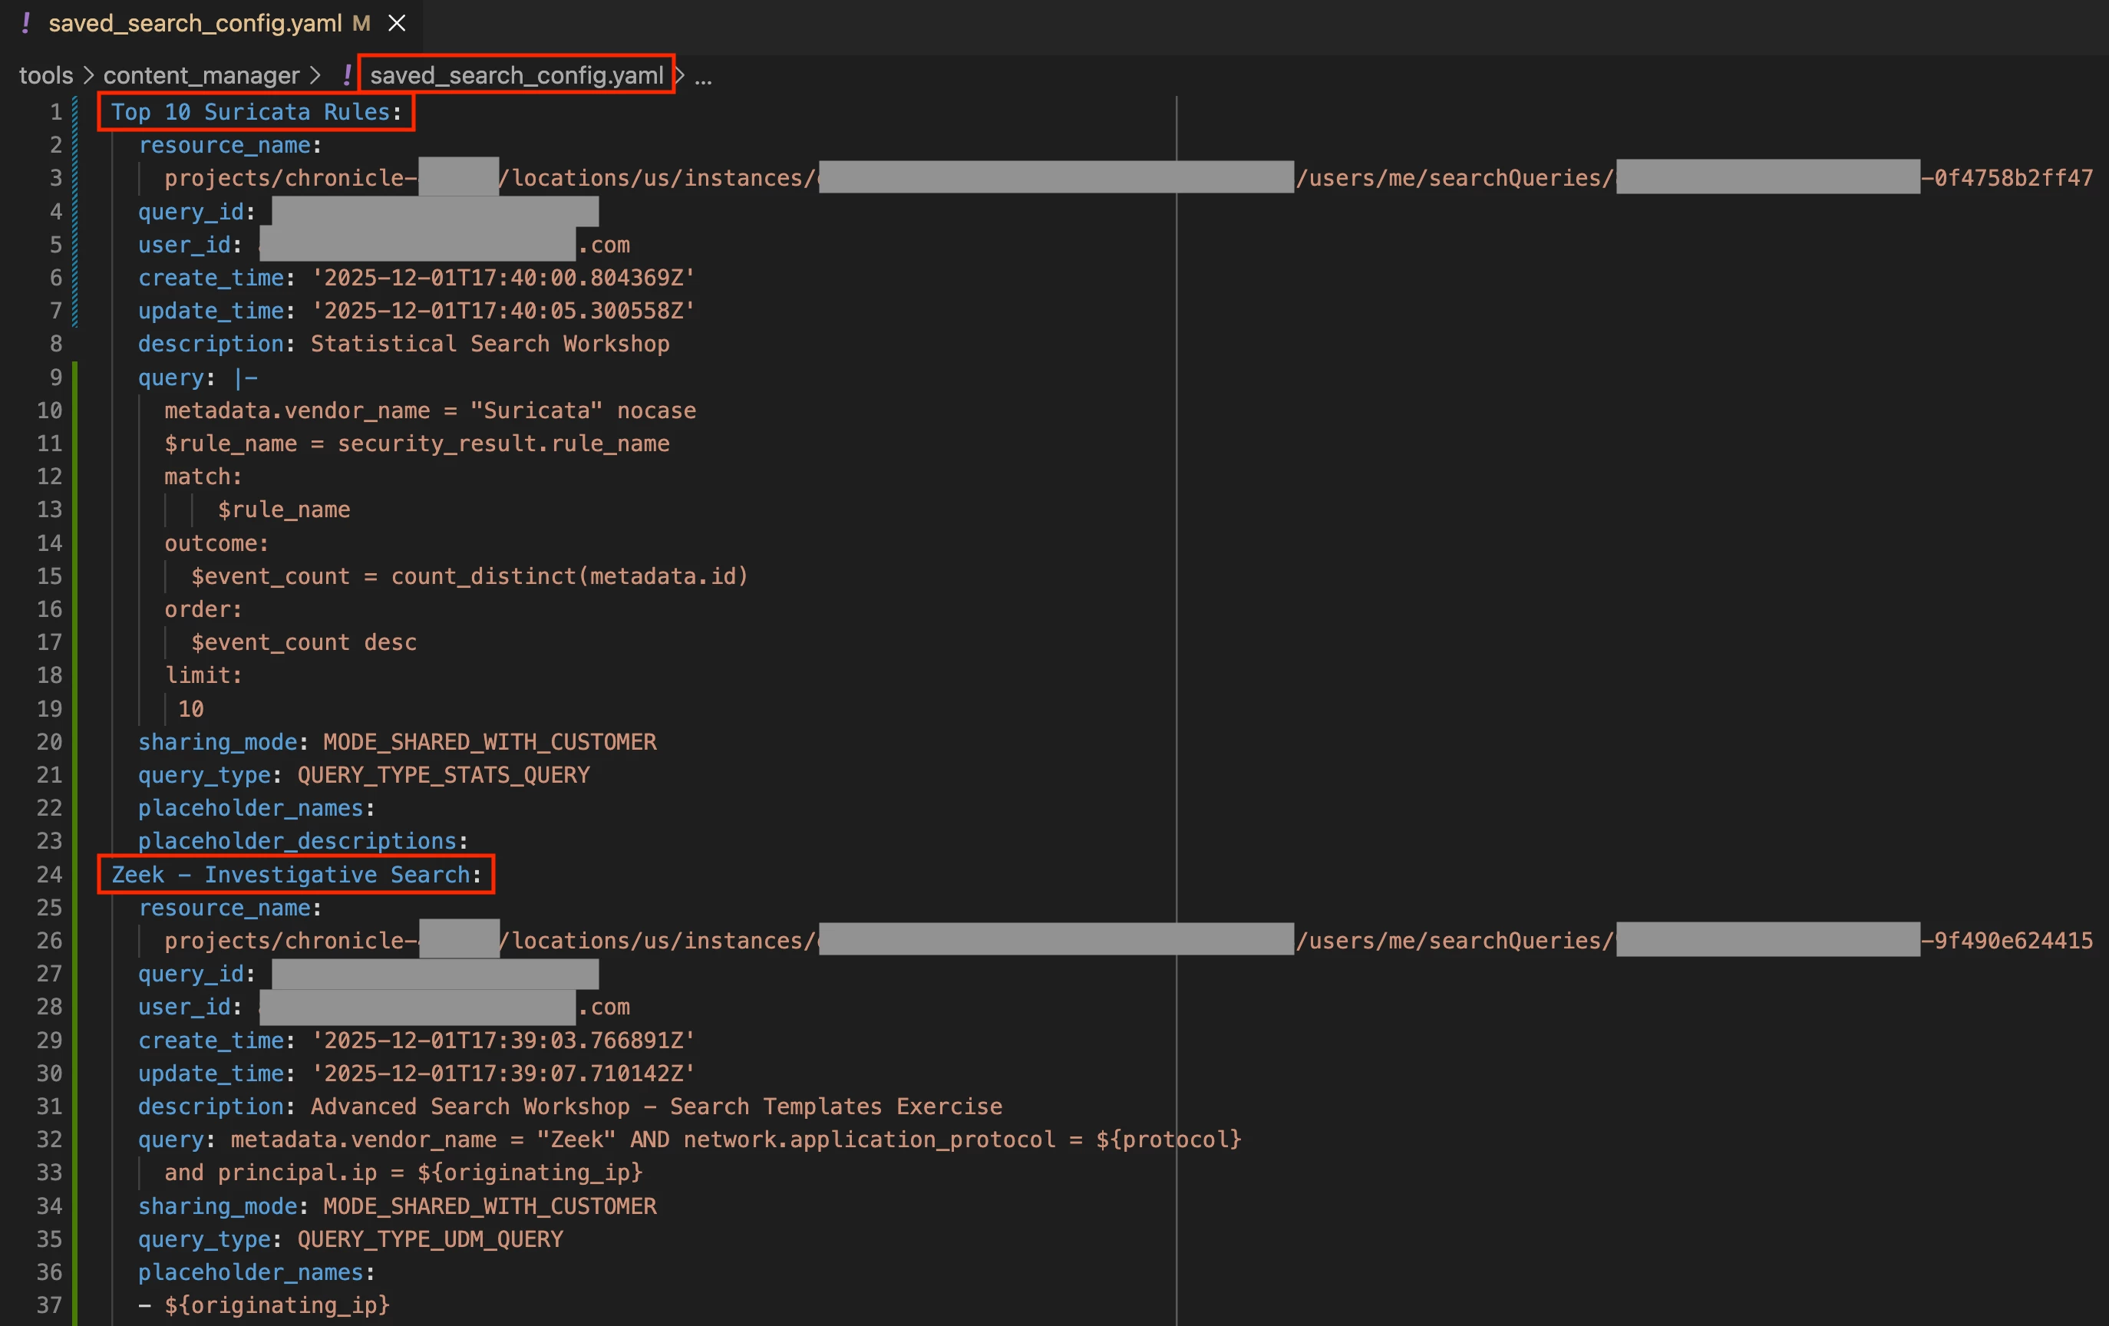Click the 'query: |-' line
Screen dimensions: 2109x1326
pos(197,378)
